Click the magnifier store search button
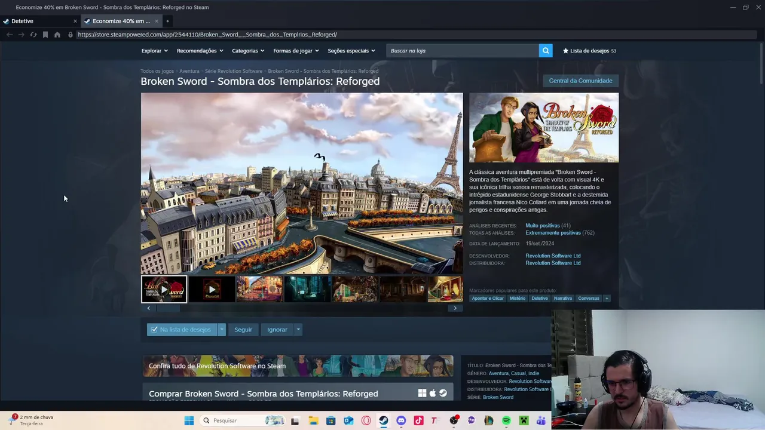765x430 pixels. point(546,51)
